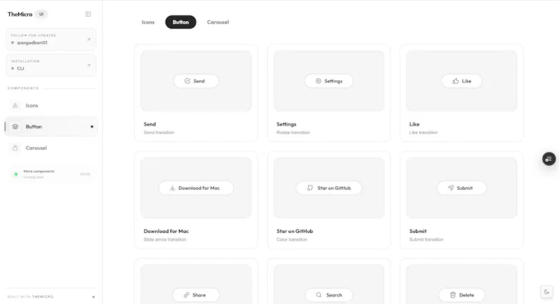Screen dimensions: 559x304
Task: Open the Icons item in the sidebar
Action: (51, 105)
